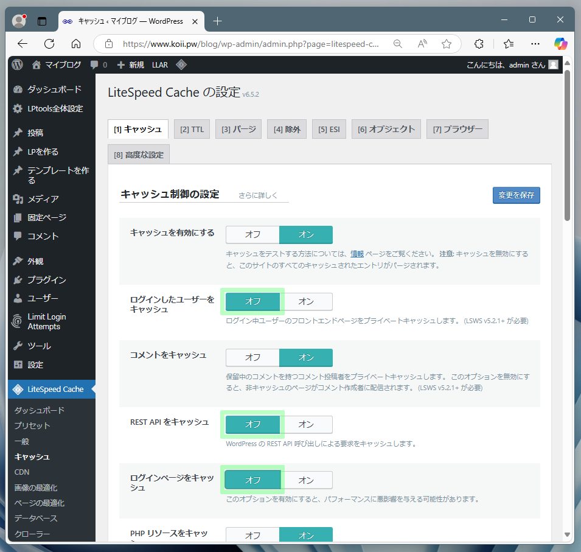Click the 固定ページ pages icon
The width and height of the screenshot is (581, 552).
(18, 218)
